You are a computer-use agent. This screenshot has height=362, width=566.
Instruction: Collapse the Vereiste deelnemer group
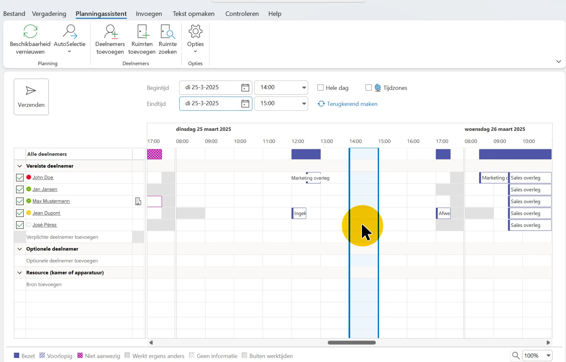(x=20, y=166)
